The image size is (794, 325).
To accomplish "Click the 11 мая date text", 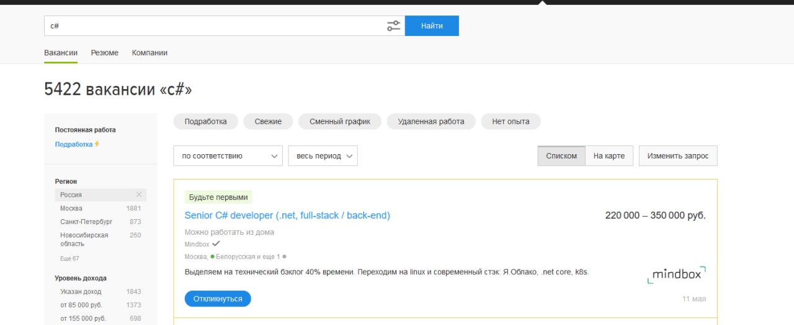I will pos(694,299).
